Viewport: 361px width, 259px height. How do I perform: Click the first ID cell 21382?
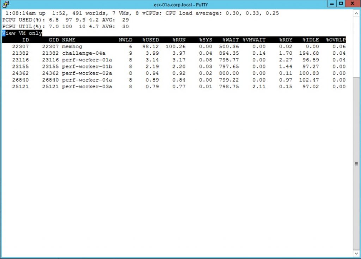pos(20,53)
